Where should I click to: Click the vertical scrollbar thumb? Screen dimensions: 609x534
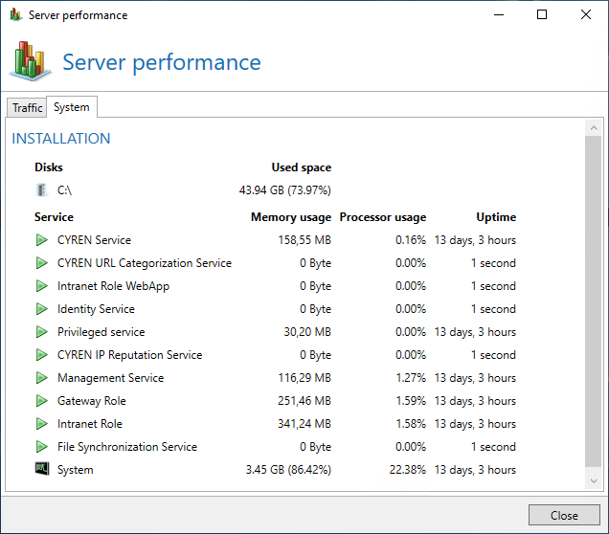(x=594, y=301)
